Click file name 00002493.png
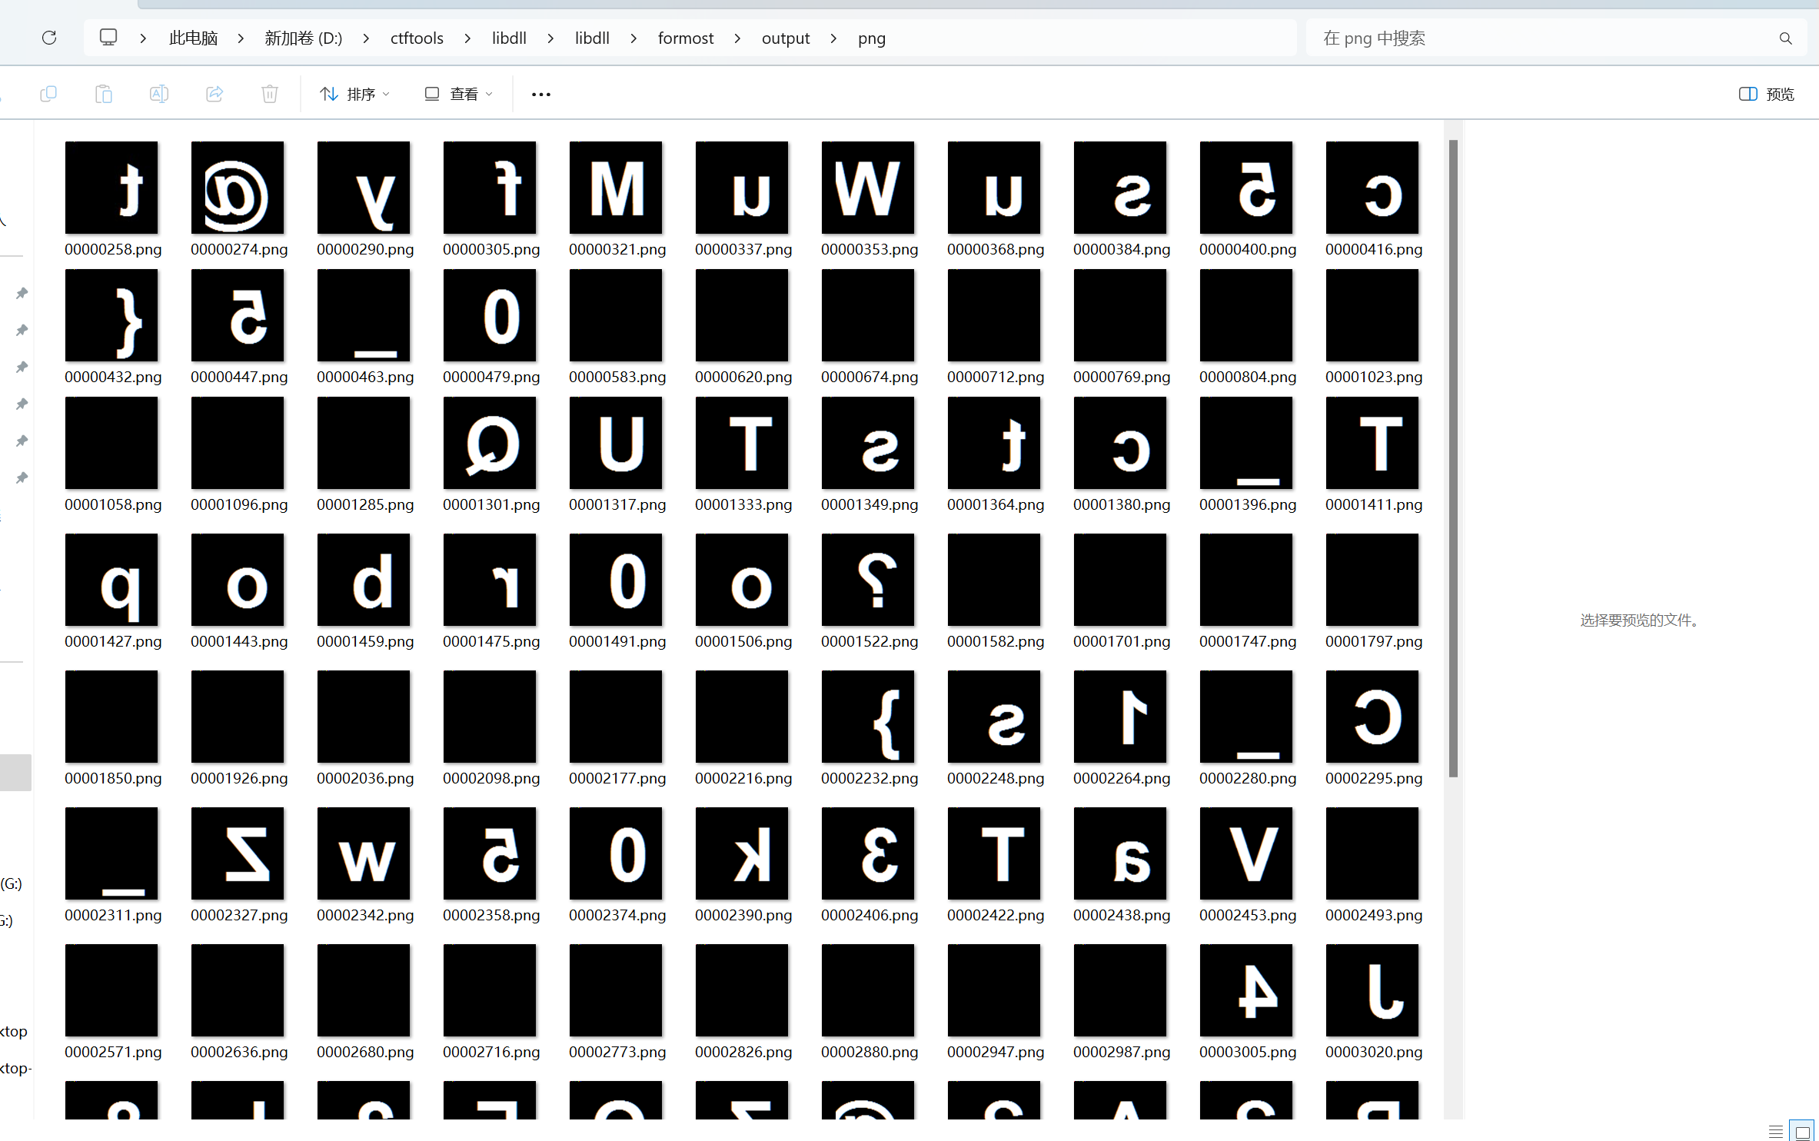 (x=1374, y=915)
